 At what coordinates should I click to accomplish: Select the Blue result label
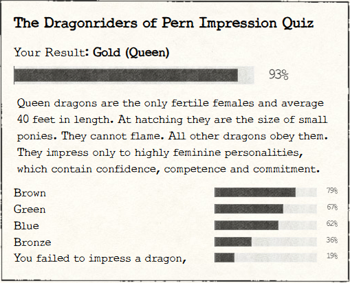tap(26, 226)
